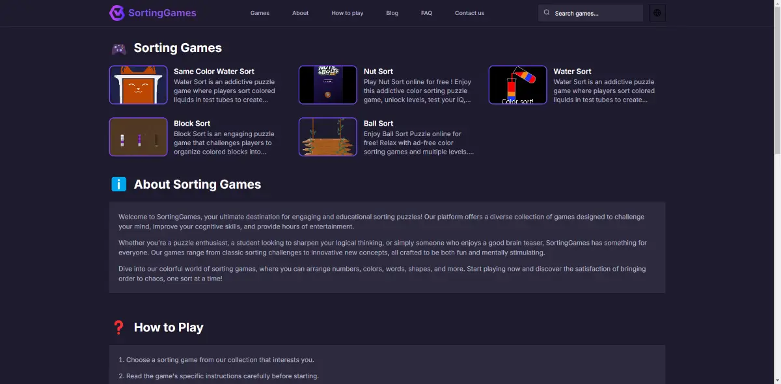Screen dimensions: 781x384
Task: Click the gamepad icon beside Sorting Games heading
Action: tap(119, 48)
